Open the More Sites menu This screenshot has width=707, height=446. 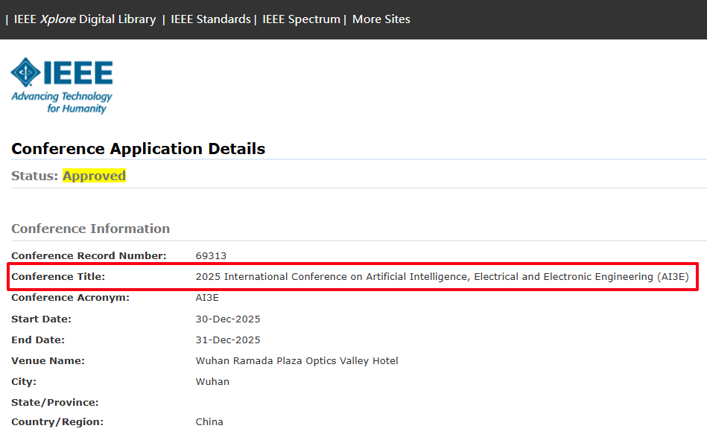pyautogui.click(x=381, y=19)
